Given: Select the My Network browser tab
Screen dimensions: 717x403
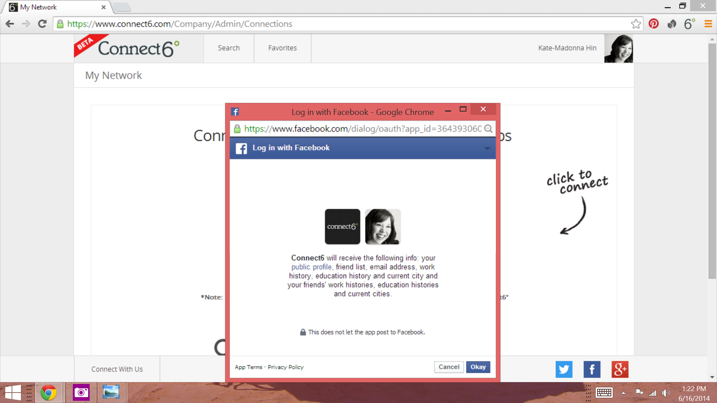Looking at the screenshot, I should coord(56,7).
